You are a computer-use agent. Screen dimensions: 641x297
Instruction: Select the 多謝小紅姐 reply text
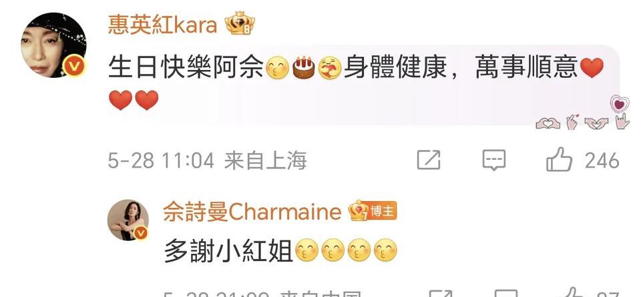228,251
